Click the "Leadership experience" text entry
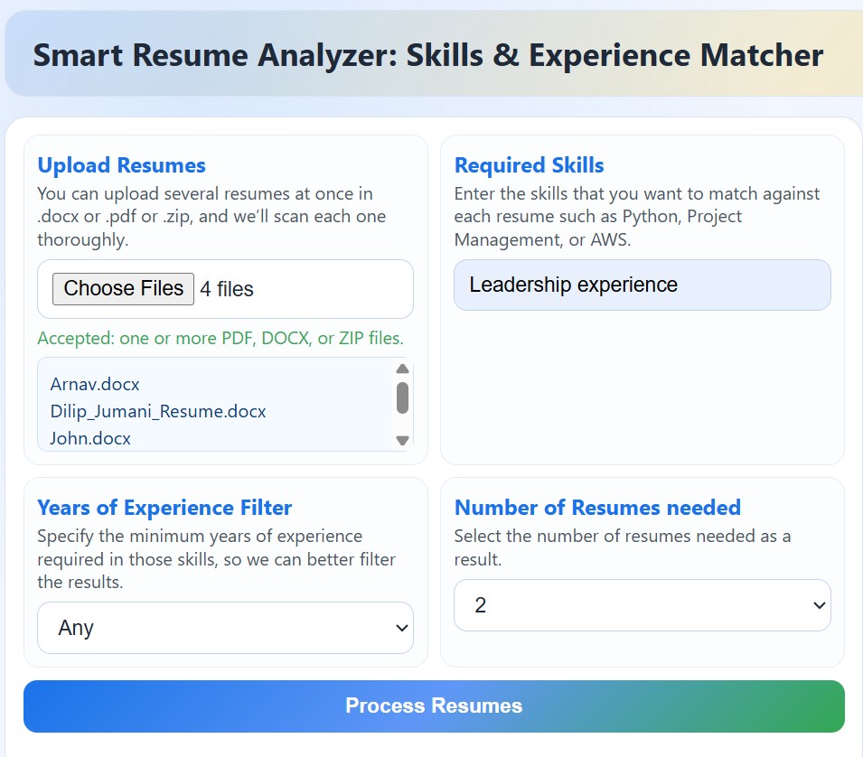The width and height of the screenshot is (863, 757). pos(572,285)
